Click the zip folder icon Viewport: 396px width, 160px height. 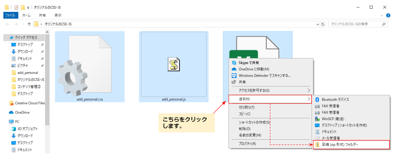click(317, 145)
